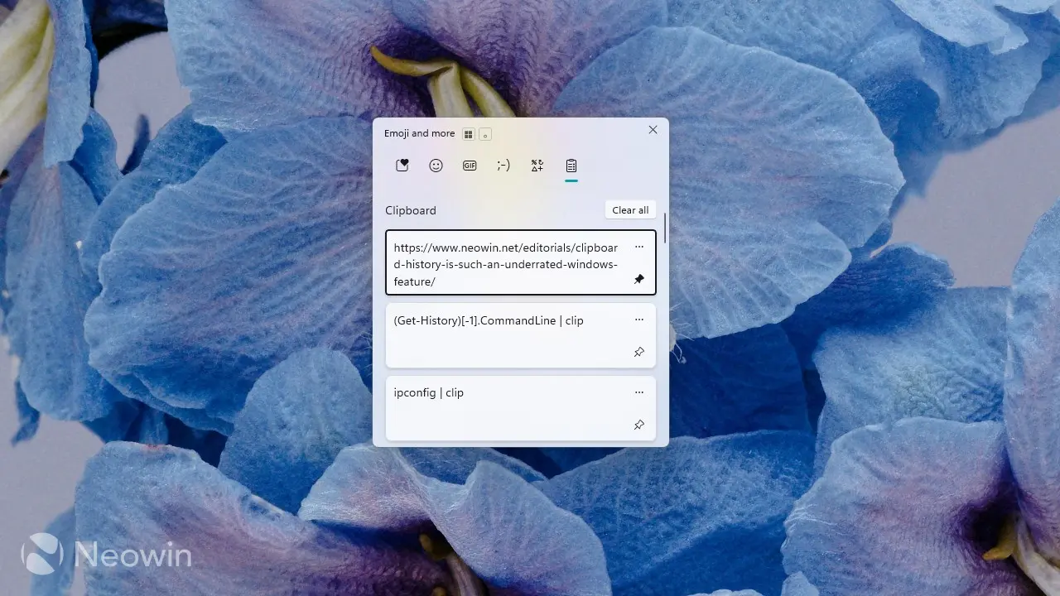Close the Emoji and more panel
Screen dimensions: 1060x596
click(653, 130)
